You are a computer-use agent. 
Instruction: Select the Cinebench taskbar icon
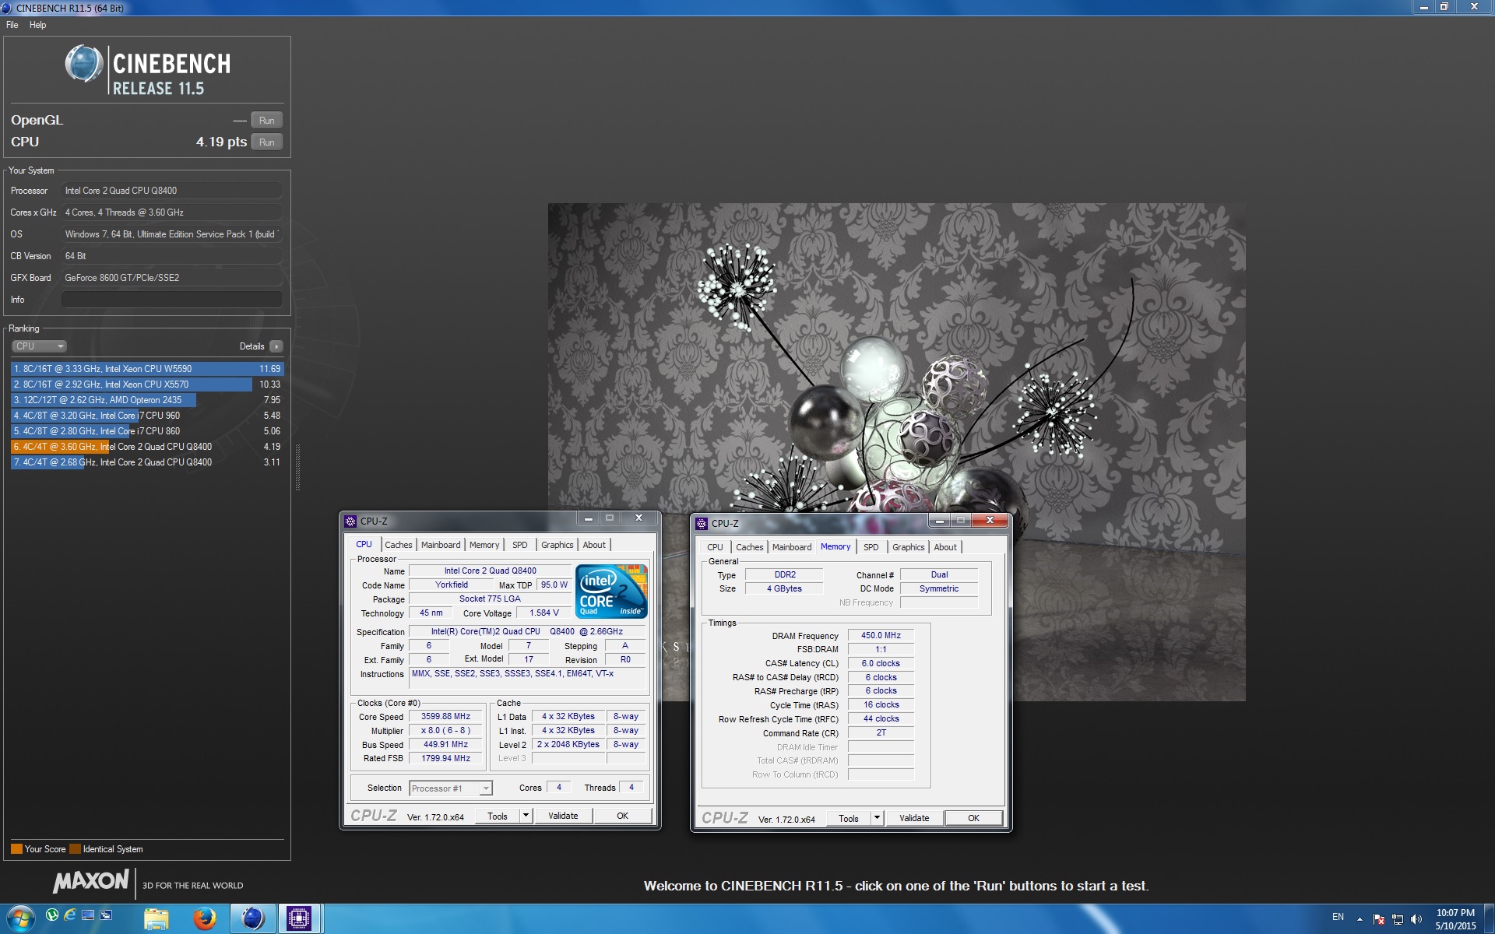click(252, 919)
